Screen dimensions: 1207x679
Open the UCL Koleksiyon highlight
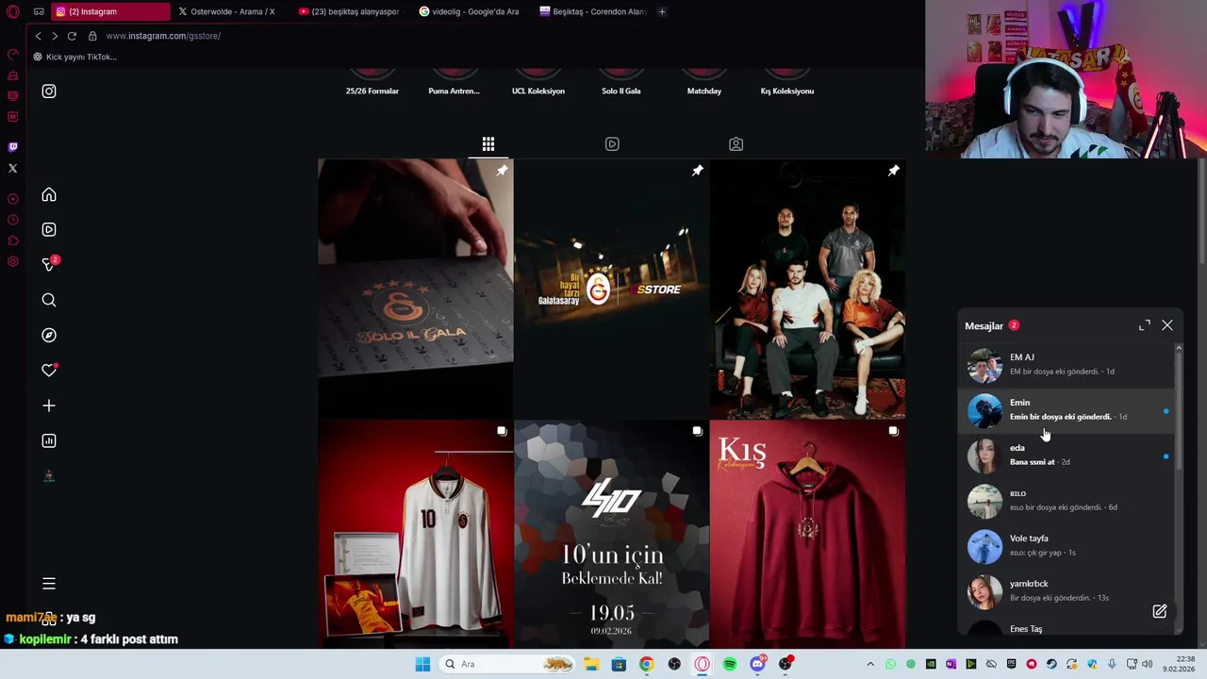click(x=538, y=83)
